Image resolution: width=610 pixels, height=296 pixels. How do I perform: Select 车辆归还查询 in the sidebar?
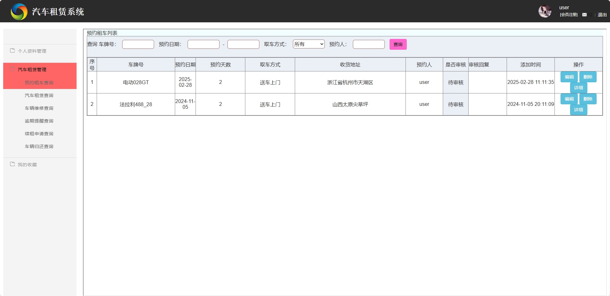[39, 146]
